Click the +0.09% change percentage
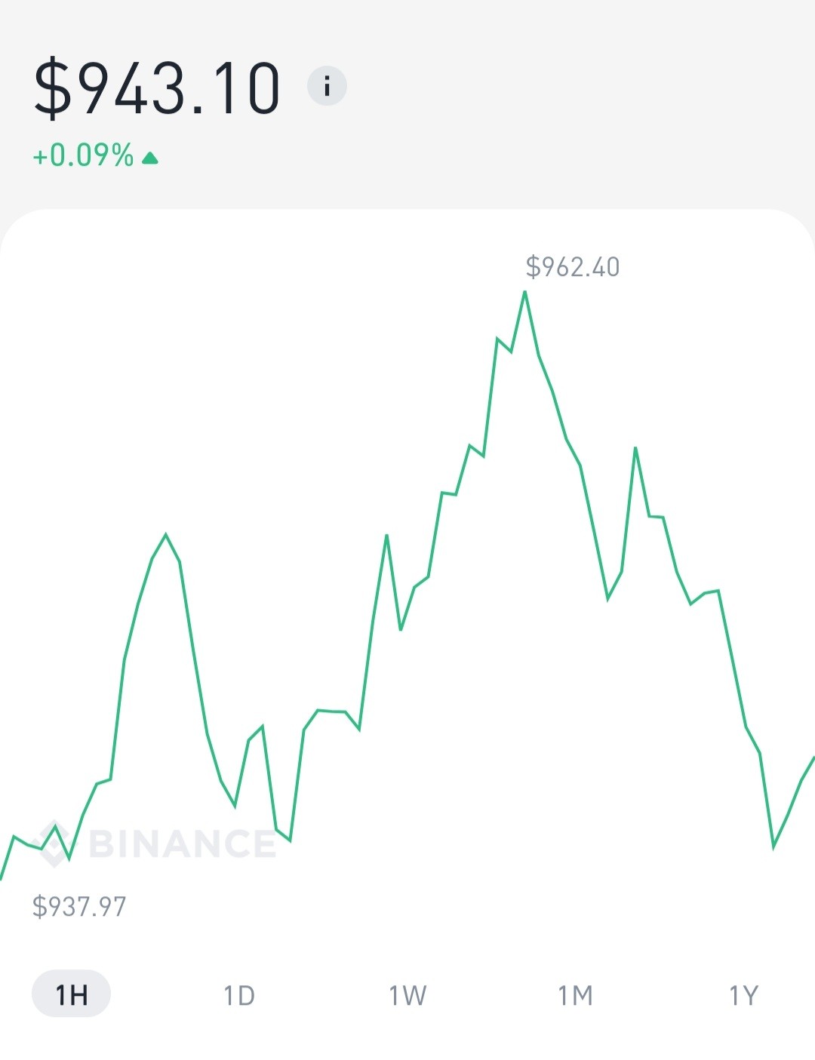This screenshot has width=815, height=1060. (83, 155)
